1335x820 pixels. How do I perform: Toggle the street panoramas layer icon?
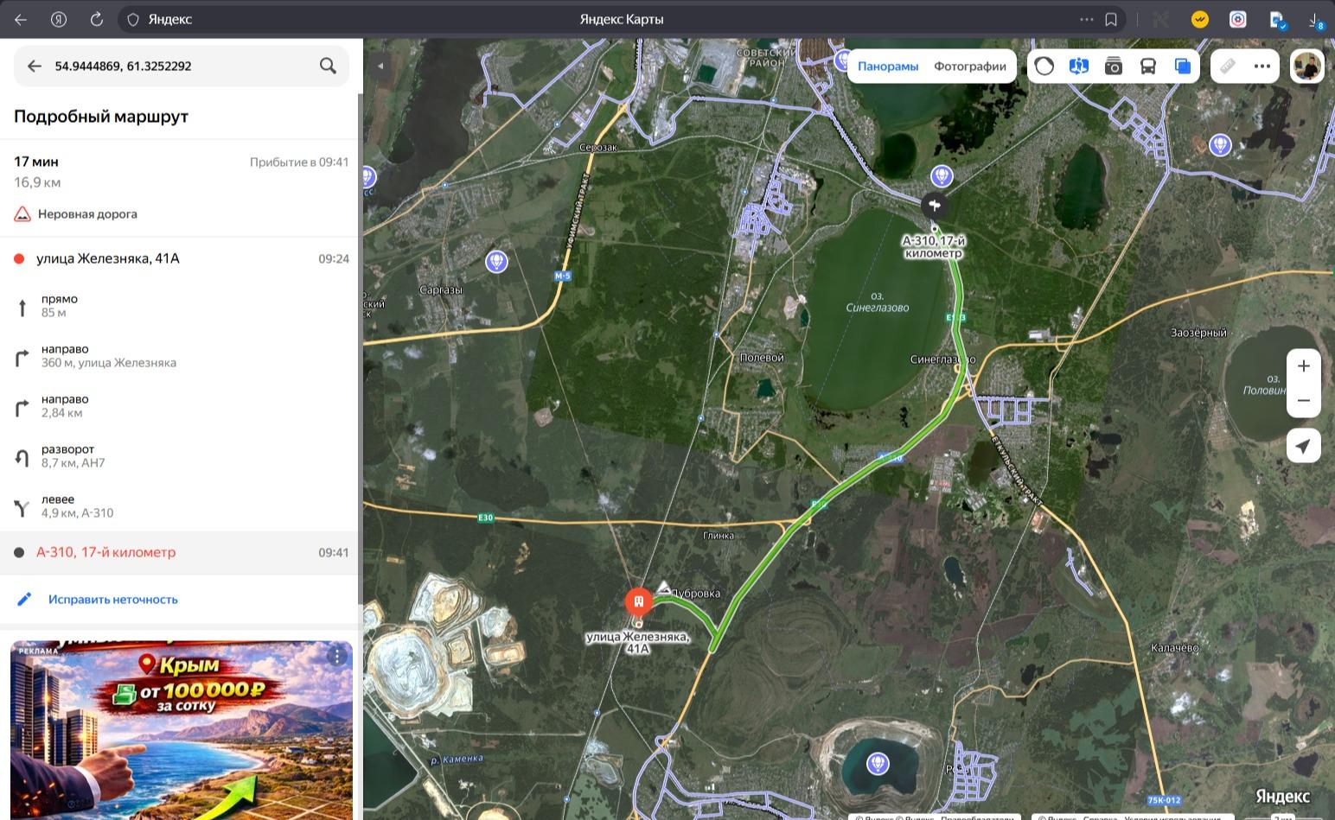tap(1078, 66)
